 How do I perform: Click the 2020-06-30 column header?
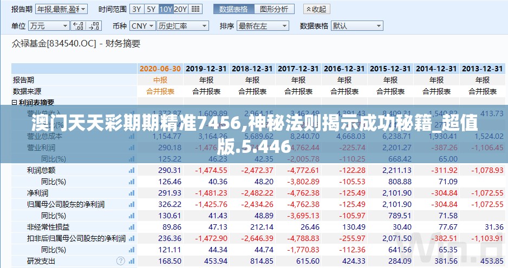(160, 69)
